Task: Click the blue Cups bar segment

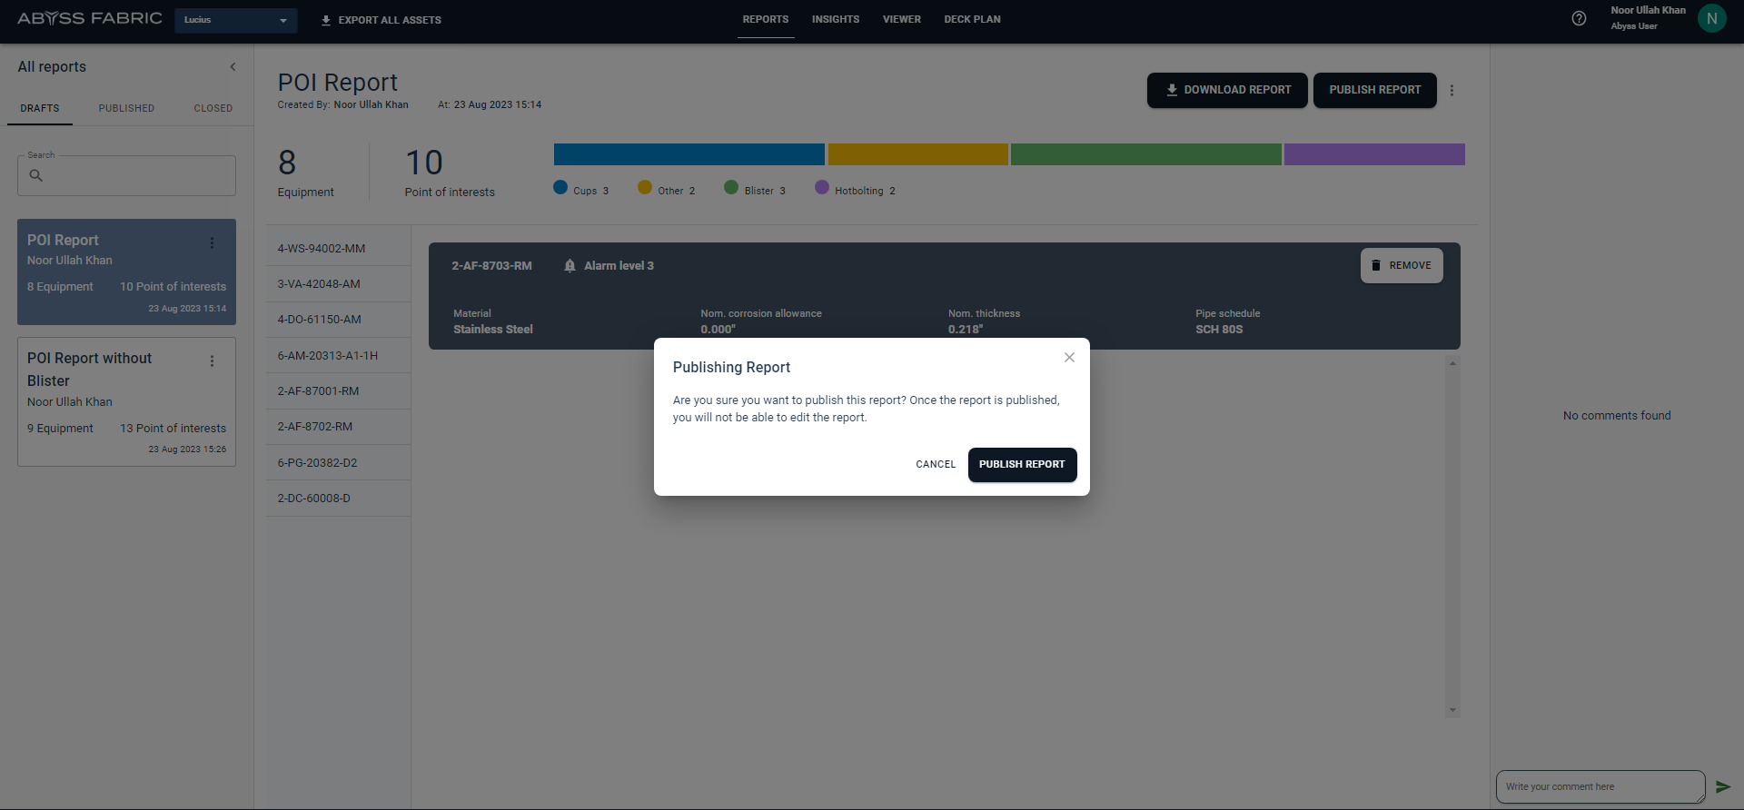Action: [x=689, y=154]
